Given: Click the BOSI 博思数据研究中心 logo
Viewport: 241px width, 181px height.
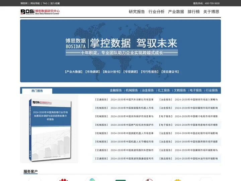Looking at the screenshot, I should pyautogui.click(x=40, y=12).
